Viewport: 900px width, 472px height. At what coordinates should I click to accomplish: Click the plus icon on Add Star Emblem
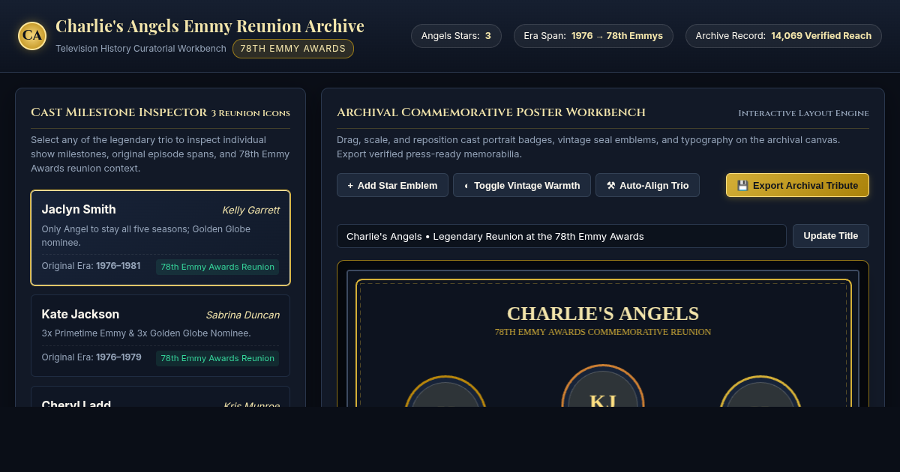[x=350, y=185]
